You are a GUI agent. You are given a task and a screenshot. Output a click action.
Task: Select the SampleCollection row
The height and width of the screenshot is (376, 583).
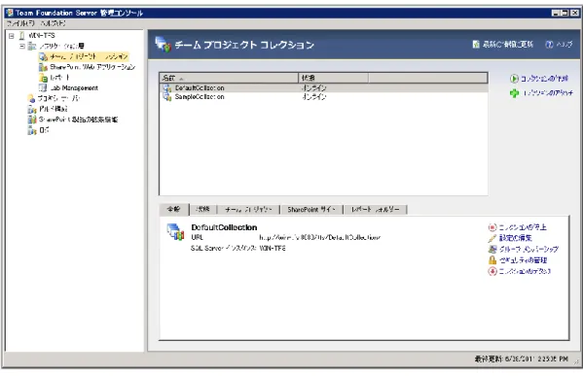coord(323,97)
